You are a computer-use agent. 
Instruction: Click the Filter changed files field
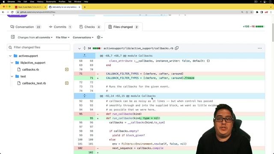[39, 47]
